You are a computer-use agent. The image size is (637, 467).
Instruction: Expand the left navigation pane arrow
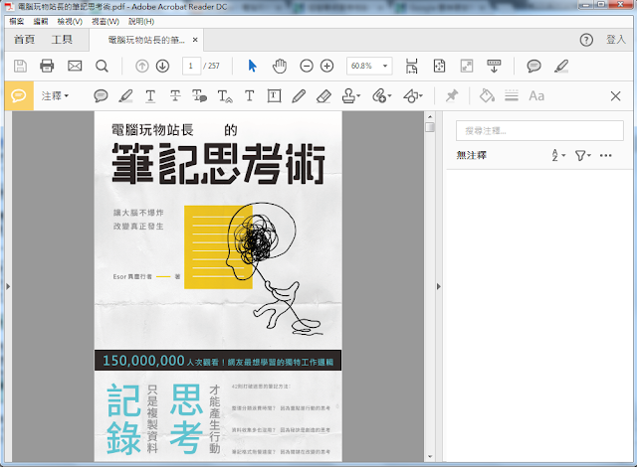[8, 286]
